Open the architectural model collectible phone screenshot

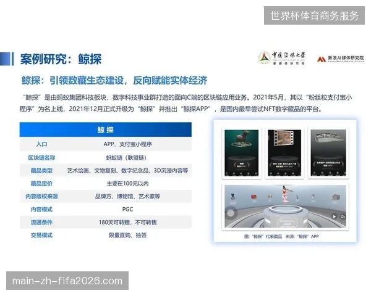(328, 153)
